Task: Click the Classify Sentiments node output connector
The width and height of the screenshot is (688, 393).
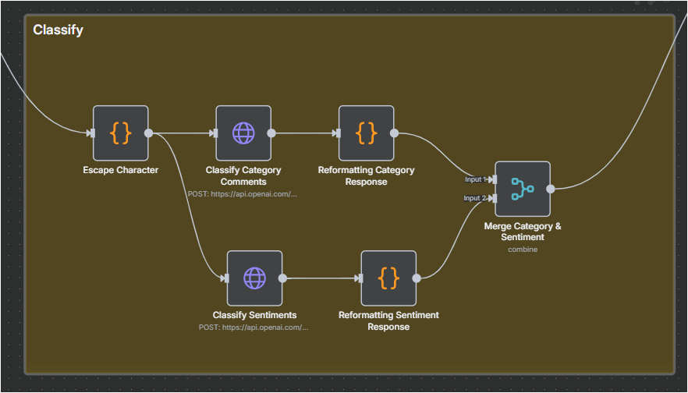Action: click(283, 278)
